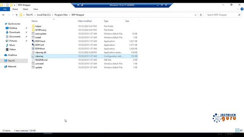The image size is (244, 137).
Task: Open Downloads in Quick access
Action: [x=14, y=32]
